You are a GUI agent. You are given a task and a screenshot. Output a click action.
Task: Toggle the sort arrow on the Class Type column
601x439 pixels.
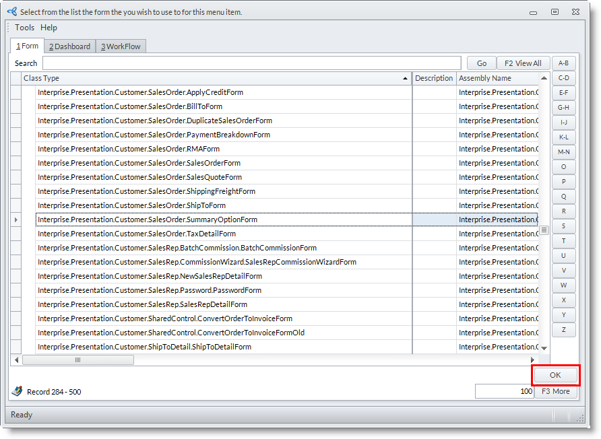point(406,79)
